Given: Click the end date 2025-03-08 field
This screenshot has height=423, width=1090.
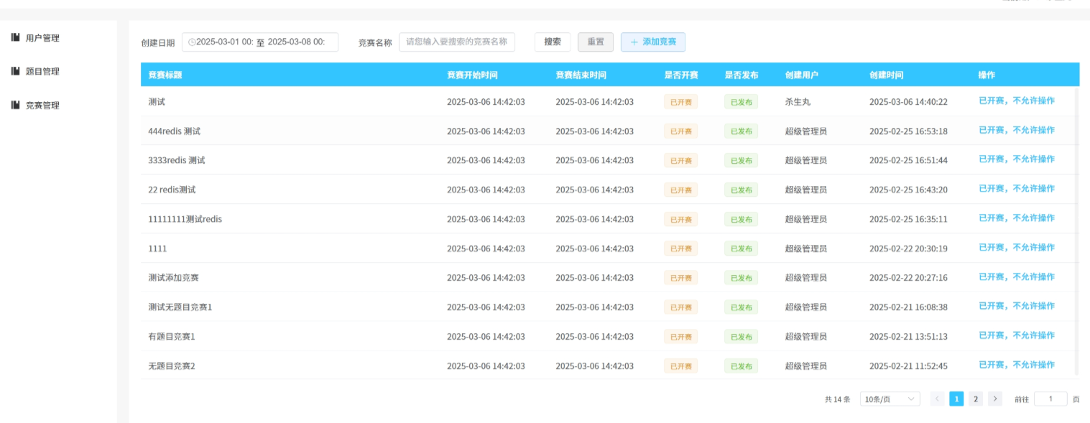Looking at the screenshot, I should click(x=296, y=42).
